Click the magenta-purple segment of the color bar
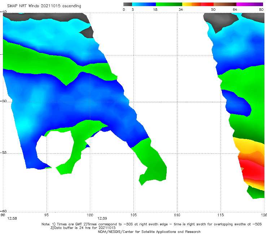The image size is (267, 234). tap(250, 4)
